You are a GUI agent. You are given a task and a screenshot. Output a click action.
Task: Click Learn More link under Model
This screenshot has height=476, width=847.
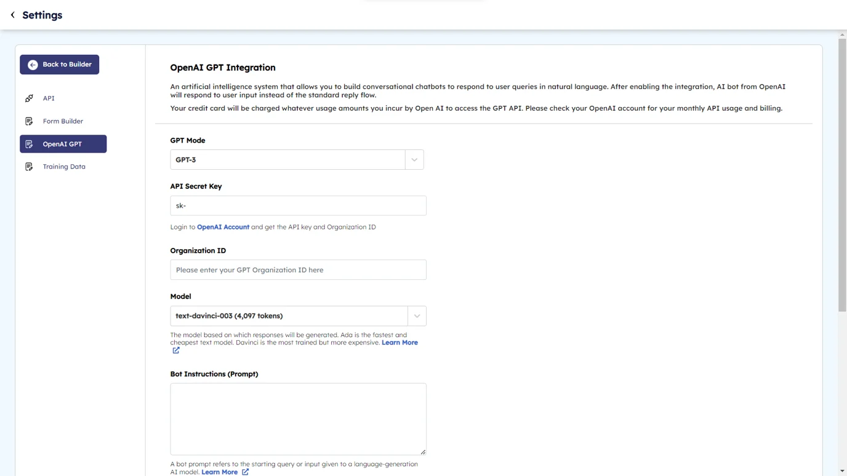point(399,343)
